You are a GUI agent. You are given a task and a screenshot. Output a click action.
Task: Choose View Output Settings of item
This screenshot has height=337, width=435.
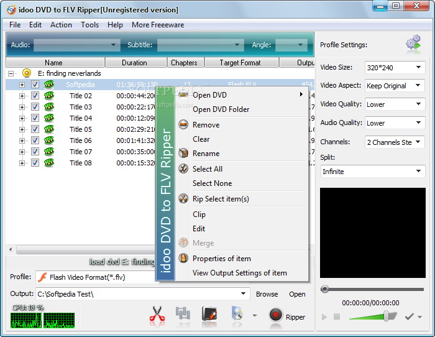[x=240, y=273]
